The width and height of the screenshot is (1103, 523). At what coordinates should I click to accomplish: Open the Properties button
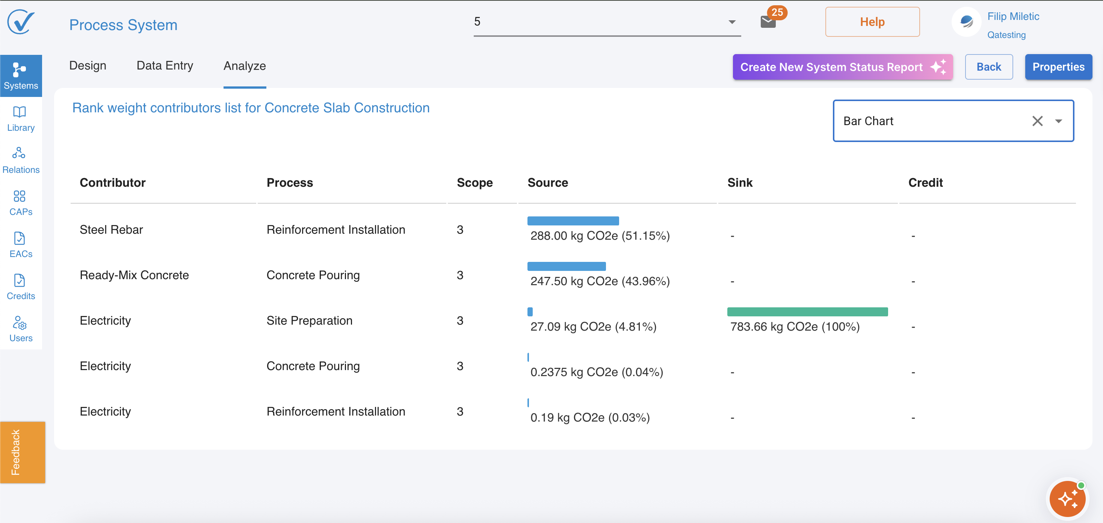point(1058,67)
